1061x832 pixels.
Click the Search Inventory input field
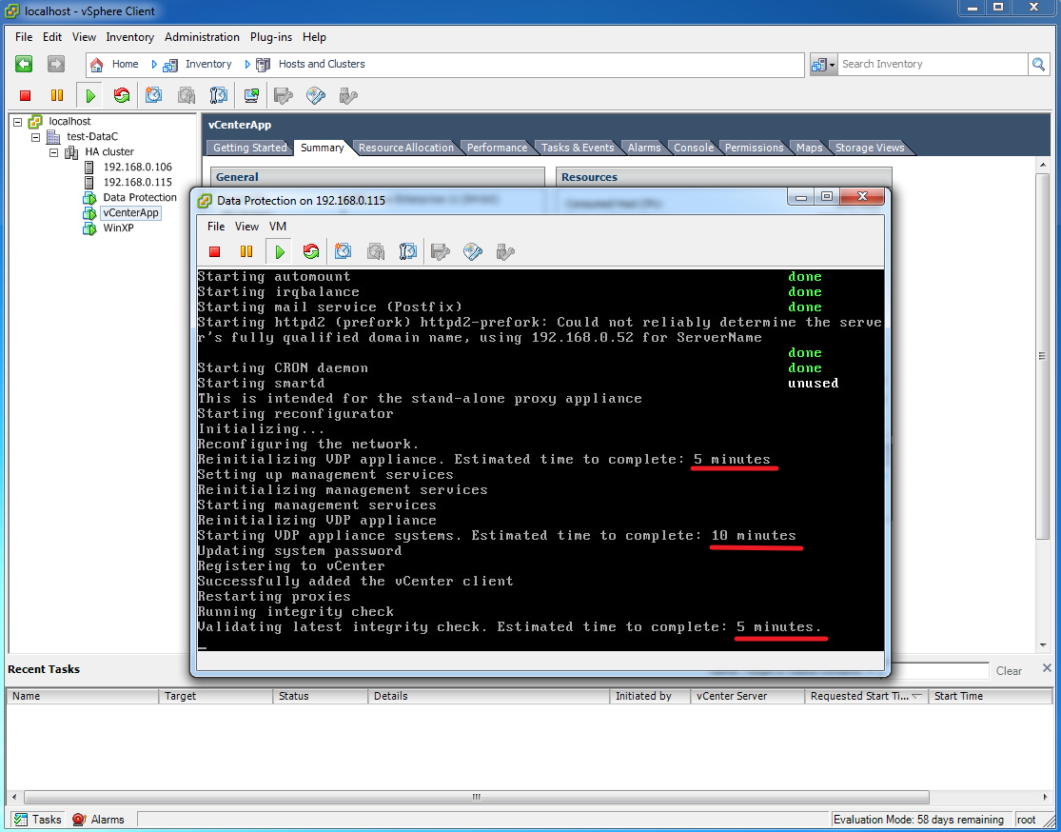click(933, 65)
